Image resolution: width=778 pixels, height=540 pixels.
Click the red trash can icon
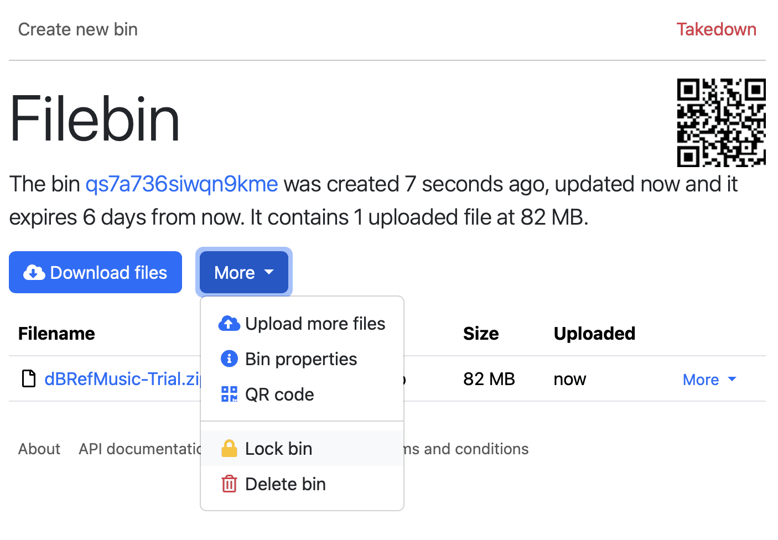tap(229, 484)
